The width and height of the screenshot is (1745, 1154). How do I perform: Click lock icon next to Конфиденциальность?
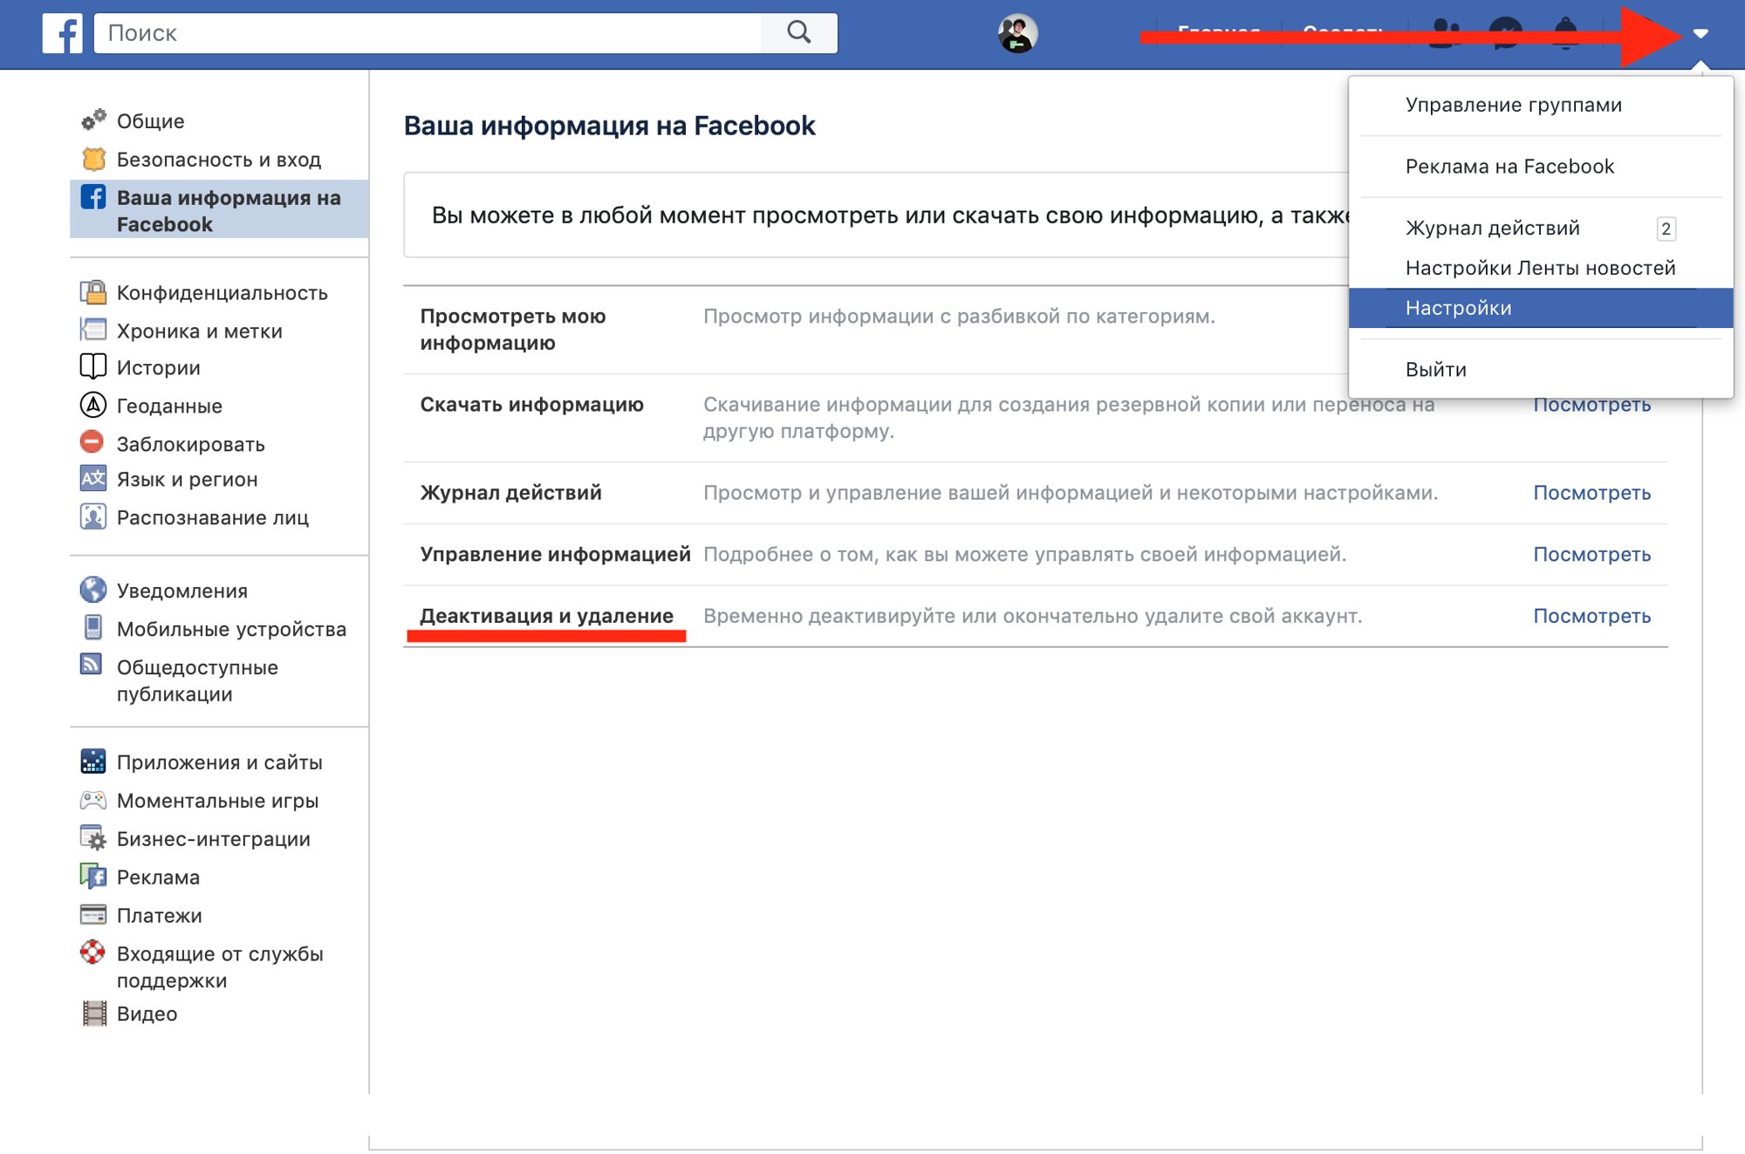click(x=93, y=292)
